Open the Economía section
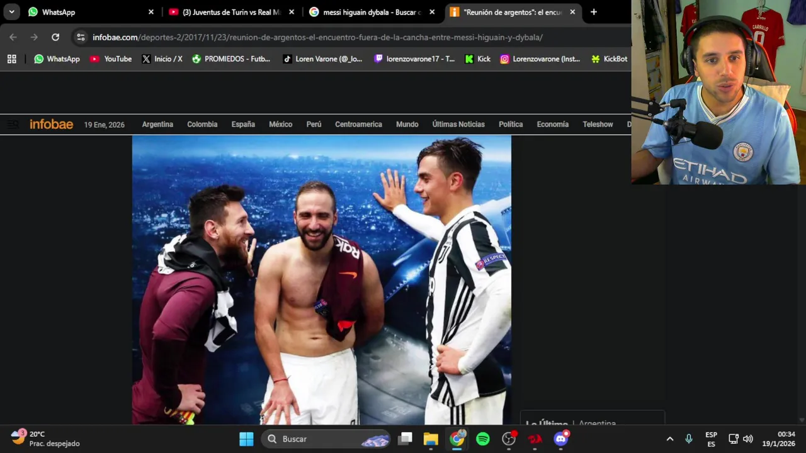Screen dimensions: 806x453 (x=552, y=125)
